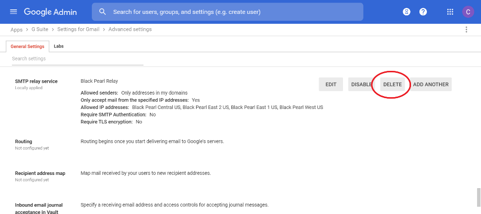Image resolution: width=481 pixels, height=214 pixels.
Task: Click the Require SMTP Authentication line
Action: click(x=118, y=114)
